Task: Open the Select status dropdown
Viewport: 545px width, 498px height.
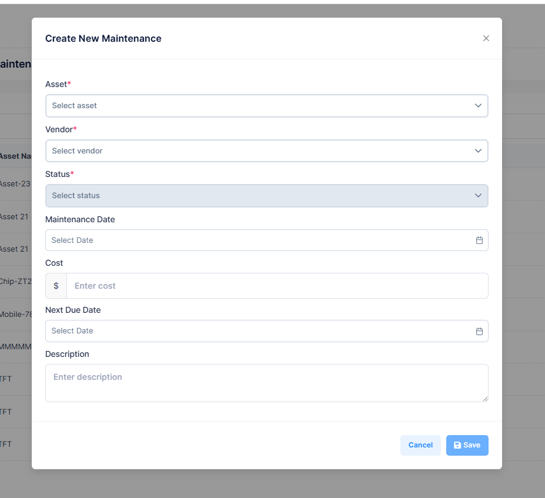Action: pos(266,196)
